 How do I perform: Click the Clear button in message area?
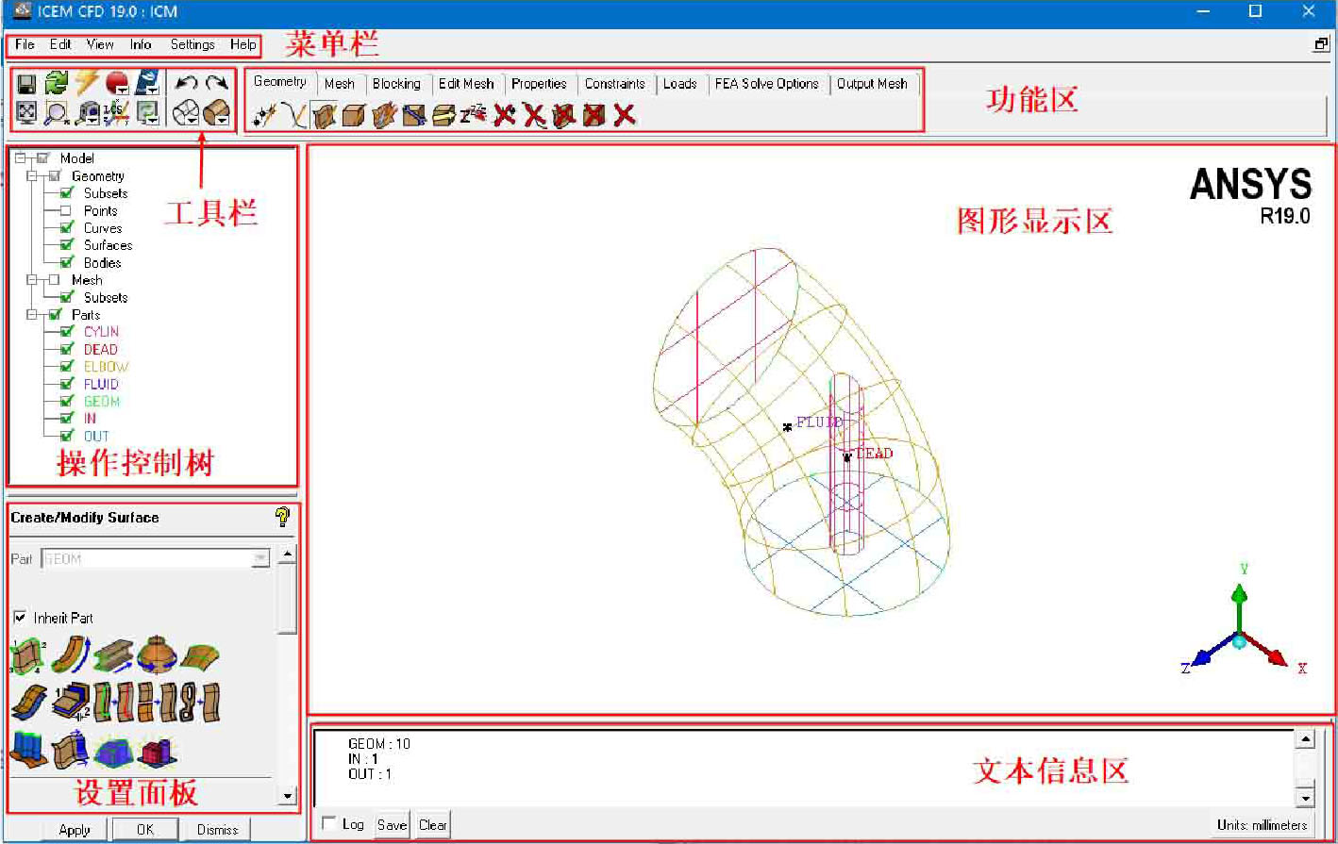tap(432, 825)
